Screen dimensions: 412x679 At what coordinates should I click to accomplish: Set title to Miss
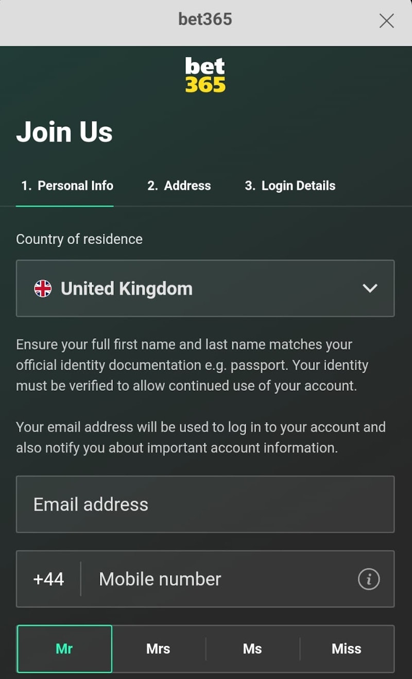pyautogui.click(x=347, y=649)
